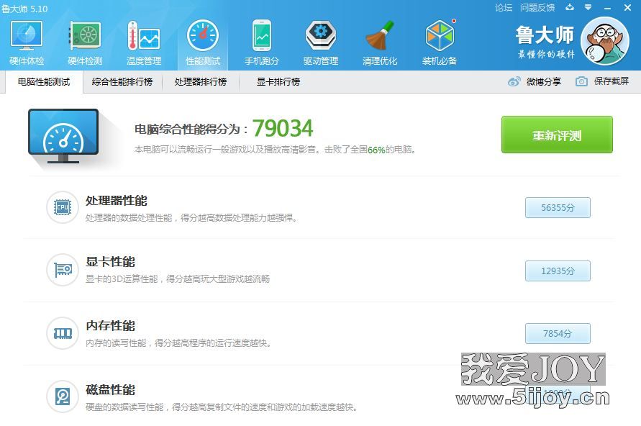Click the Weibo share icon
This screenshot has width=641, height=426.
tap(514, 81)
